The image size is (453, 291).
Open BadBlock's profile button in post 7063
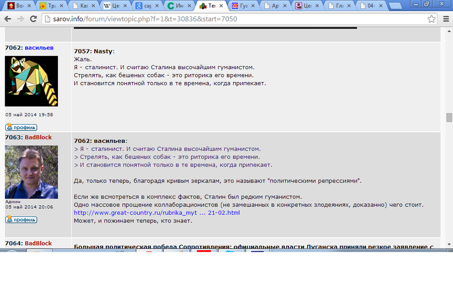pyautogui.click(x=21, y=219)
